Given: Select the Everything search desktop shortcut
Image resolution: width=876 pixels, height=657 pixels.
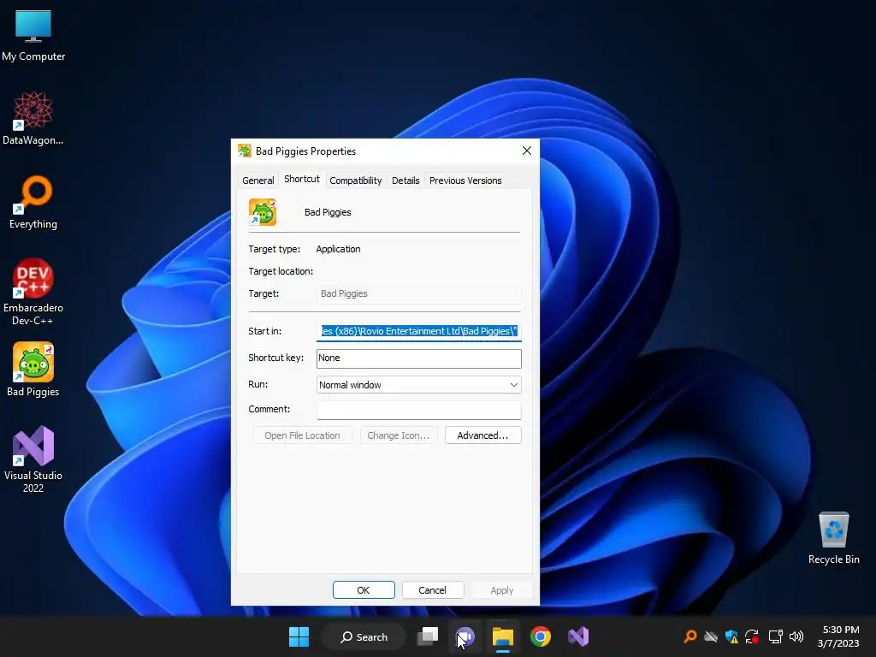Looking at the screenshot, I should [33, 202].
